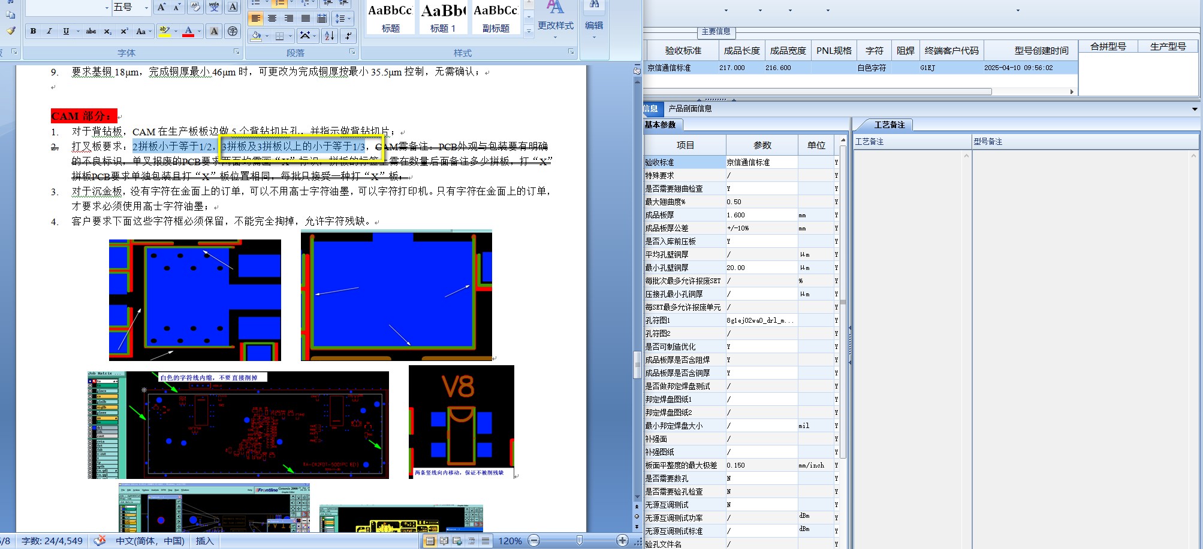Switch to Outline view
Screen dimensions: 1203x549
coord(471,541)
